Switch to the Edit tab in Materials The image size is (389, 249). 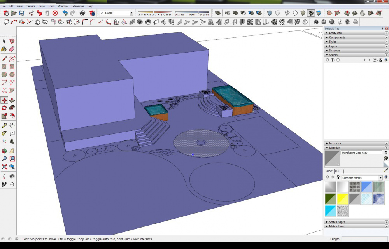click(337, 171)
